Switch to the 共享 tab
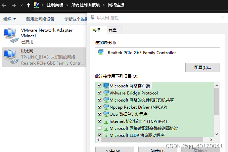The width and height of the screenshot is (228, 152). click(x=114, y=30)
